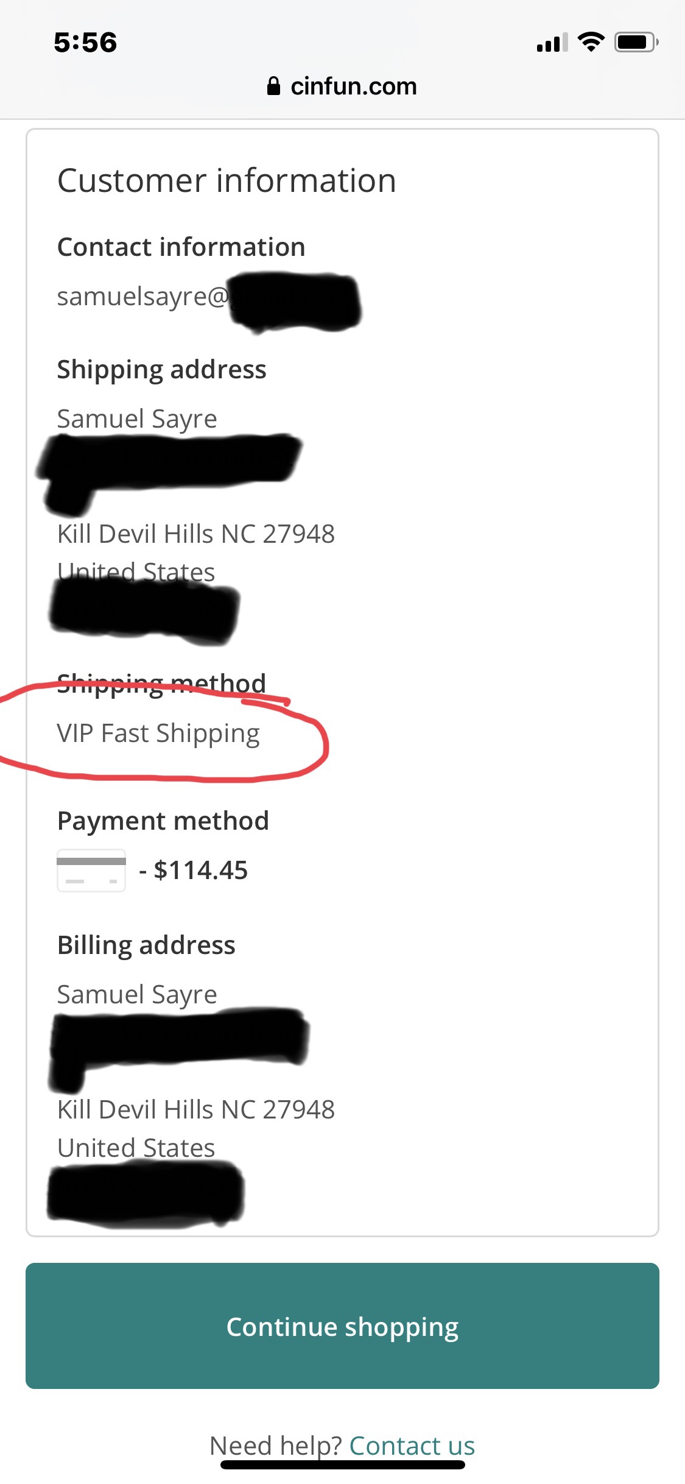Image resolution: width=685 pixels, height=1484 pixels.
Task: Click the padlock icon beside cinfun.com
Action: tap(273, 86)
